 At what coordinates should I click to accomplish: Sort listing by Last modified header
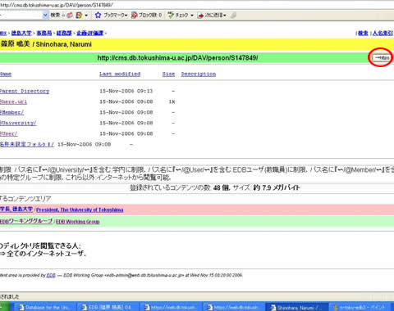coord(120,74)
